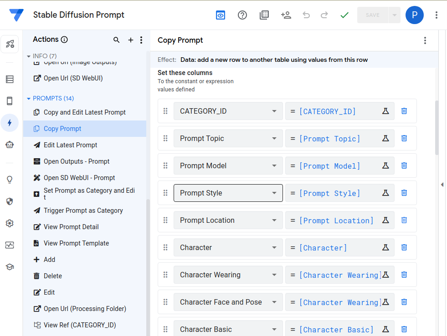This screenshot has height=336, width=447.
Task: Open the Automation bot icon in sidebar
Action: [10, 145]
